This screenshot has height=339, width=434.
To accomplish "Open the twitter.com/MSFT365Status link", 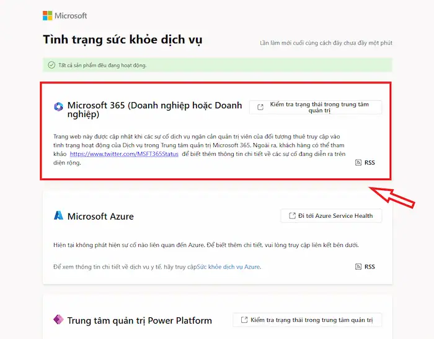I will [123, 153].
